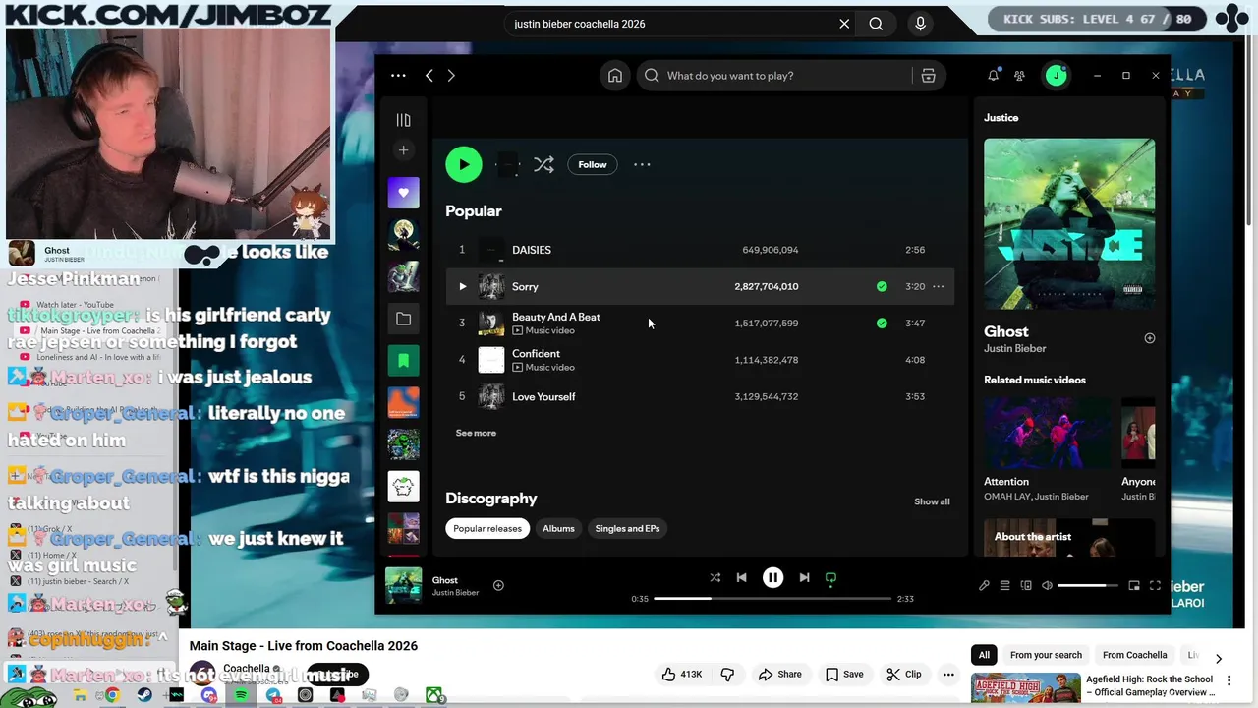Create a playlist with plus icon
This screenshot has width=1258, height=708.
[x=403, y=150]
